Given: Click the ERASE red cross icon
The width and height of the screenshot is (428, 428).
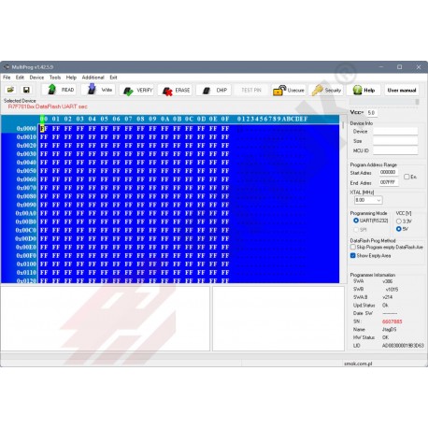Looking at the screenshot, I should pyautogui.click(x=167, y=91).
